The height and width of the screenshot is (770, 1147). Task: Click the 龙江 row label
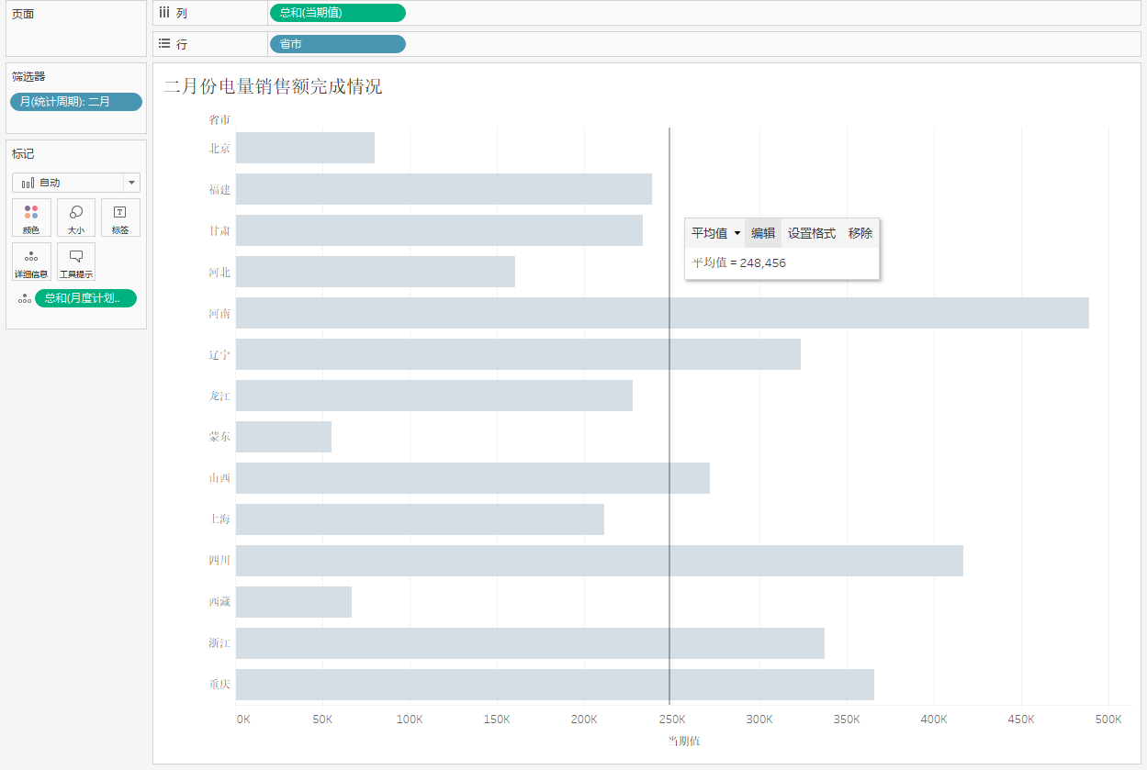pos(219,396)
